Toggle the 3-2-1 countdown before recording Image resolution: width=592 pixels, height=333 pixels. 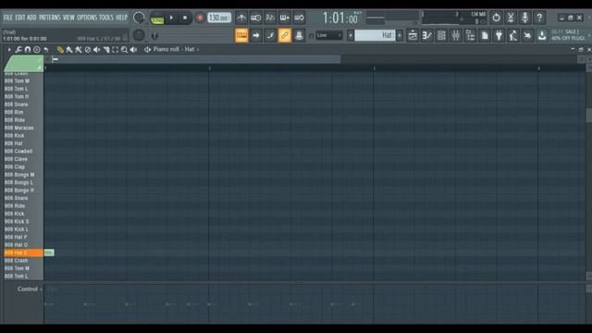coord(270,18)
